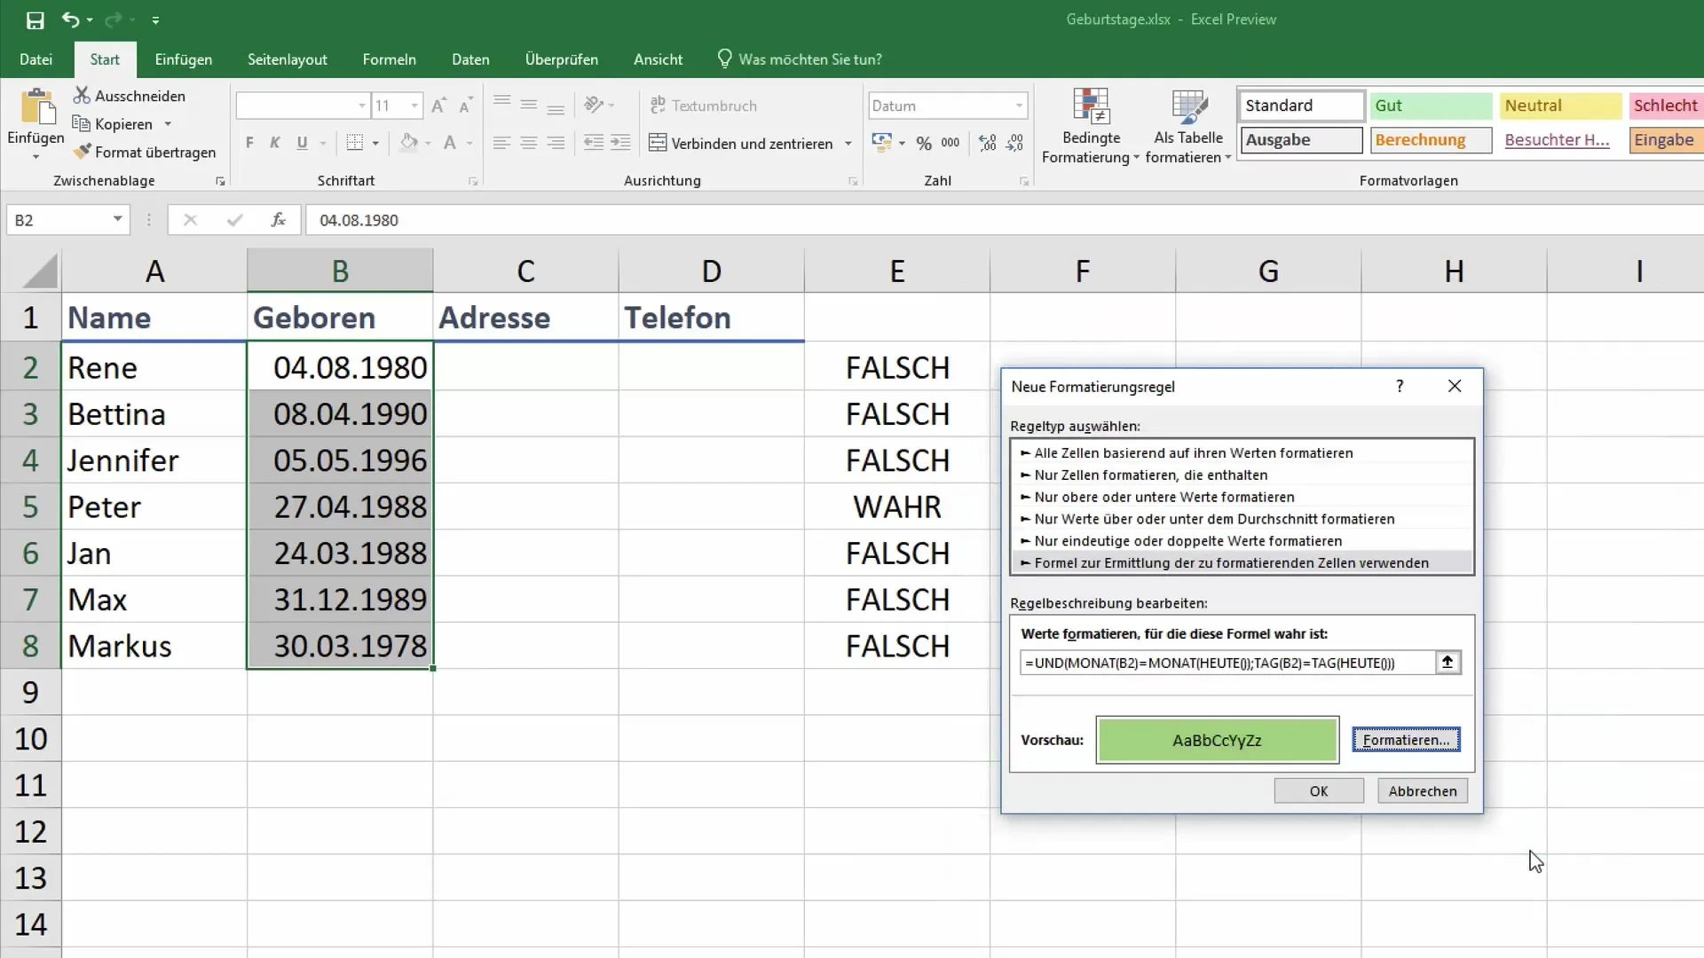Switch to the Ansicht tab

point(658,59)
